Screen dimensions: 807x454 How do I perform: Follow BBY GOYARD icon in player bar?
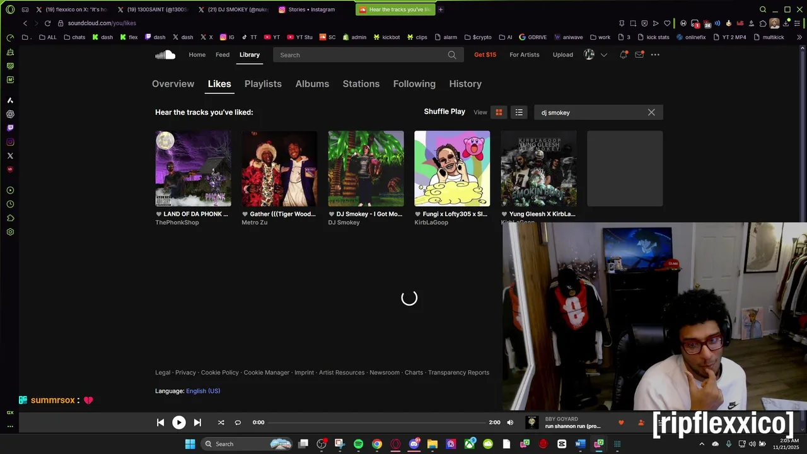[x=641, y=422]
